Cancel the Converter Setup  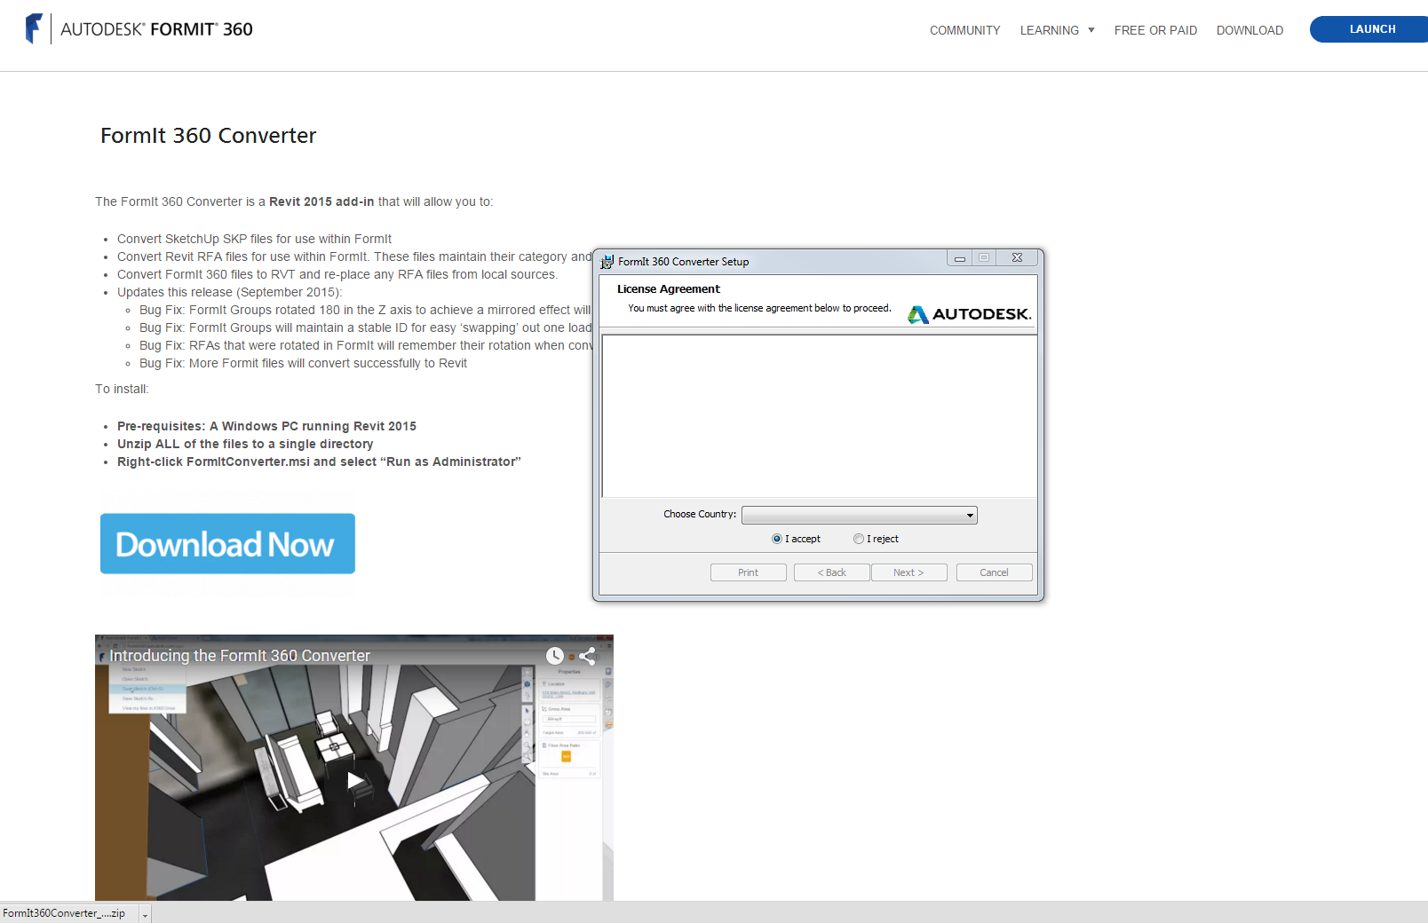click(x=995, y=572)
